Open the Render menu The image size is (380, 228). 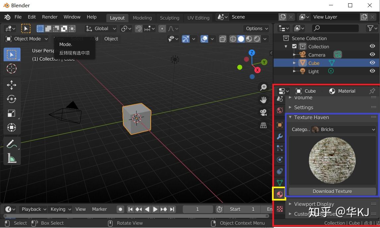point(50,17)
